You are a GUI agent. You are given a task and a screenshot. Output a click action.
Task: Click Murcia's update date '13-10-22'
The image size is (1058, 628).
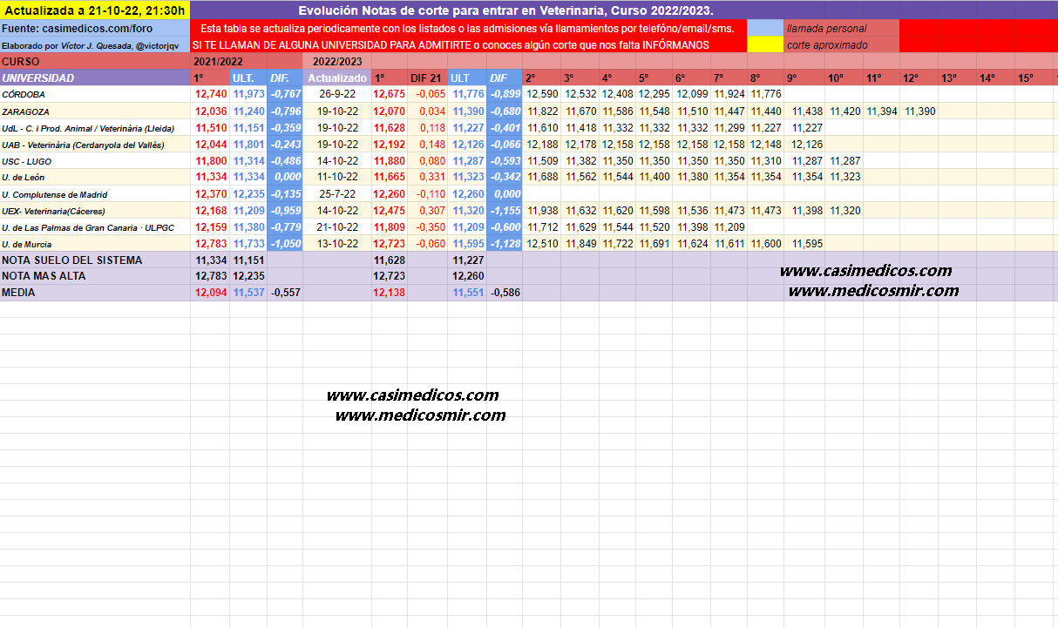pyautogui.click(x=338, y=245)
